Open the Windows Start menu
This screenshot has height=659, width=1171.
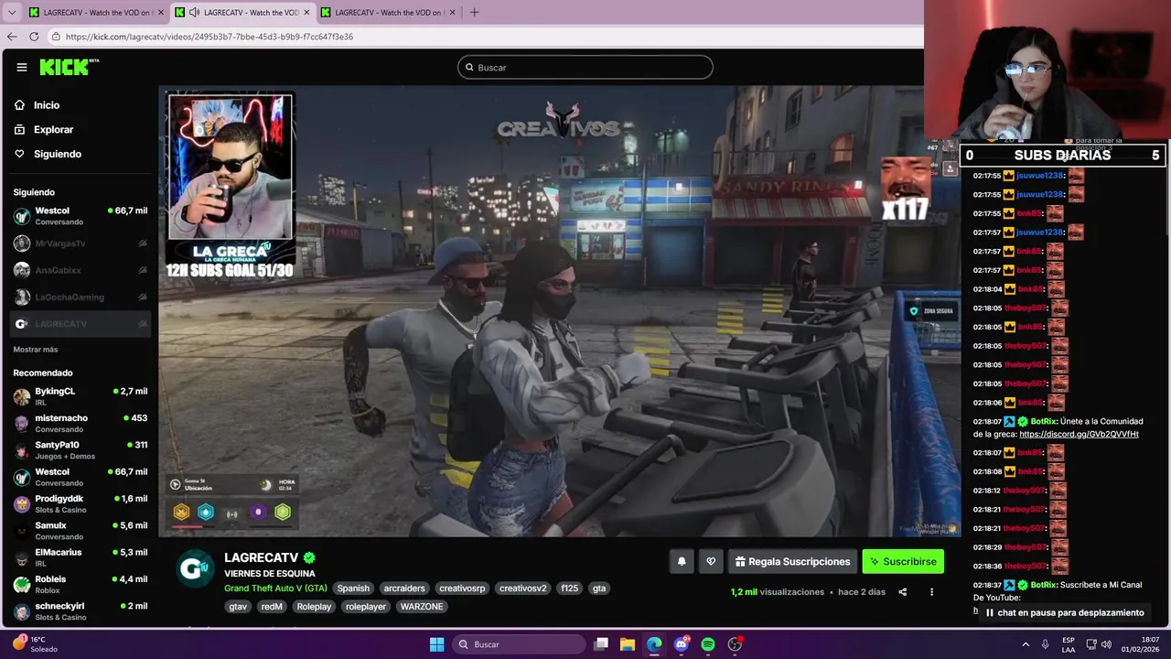(x=436, y=644)
